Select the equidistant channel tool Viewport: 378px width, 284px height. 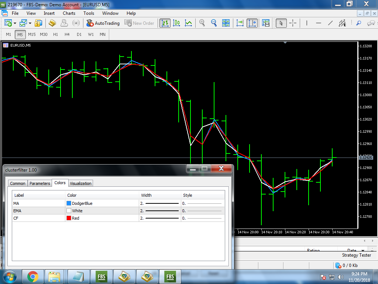tap(342, 23)
